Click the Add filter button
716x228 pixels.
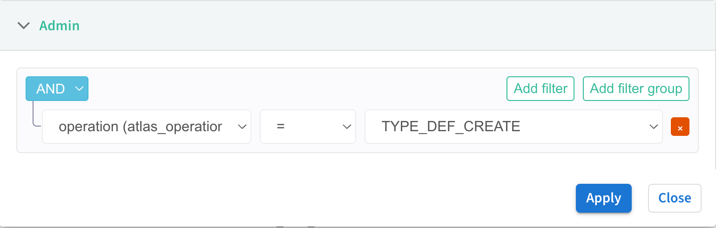tap(540, 88)
